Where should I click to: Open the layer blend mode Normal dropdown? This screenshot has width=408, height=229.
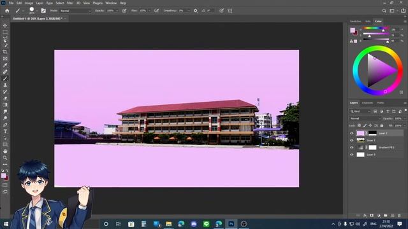365,119
